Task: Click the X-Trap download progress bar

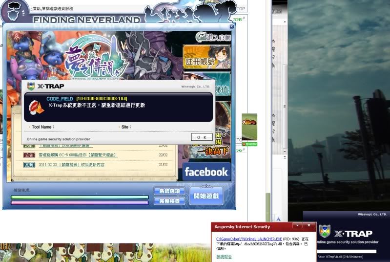Action: 347,252
